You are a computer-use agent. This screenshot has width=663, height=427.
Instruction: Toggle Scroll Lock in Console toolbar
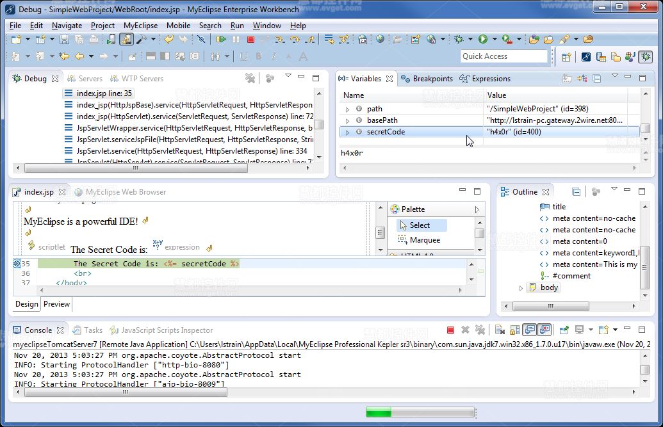515,330
